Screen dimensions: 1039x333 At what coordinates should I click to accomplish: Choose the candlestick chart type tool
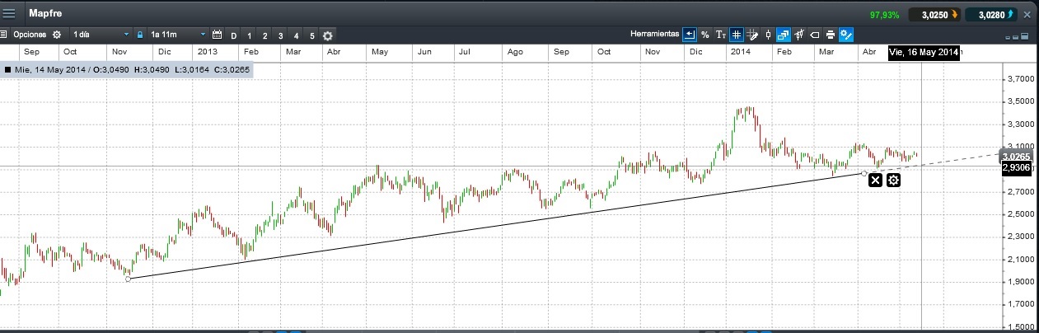pos(768,35)
